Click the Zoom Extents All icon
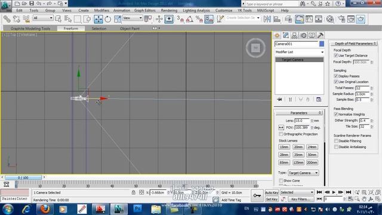Image resolution: width=382 pixels, height=215 pixels. coord(378,192)
